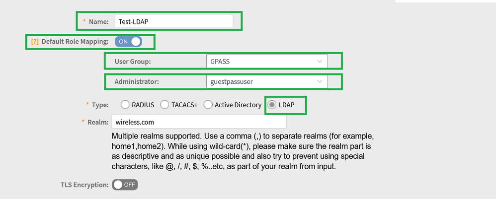Image resolution: width=496 pixels, height=199 pixels.
Task: Choose TACACS+ as the type
Action: click(165, 105)
